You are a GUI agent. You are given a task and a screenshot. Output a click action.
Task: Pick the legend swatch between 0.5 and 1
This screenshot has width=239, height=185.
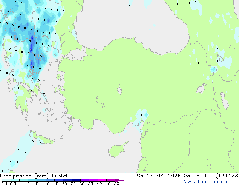pos(15,180)
